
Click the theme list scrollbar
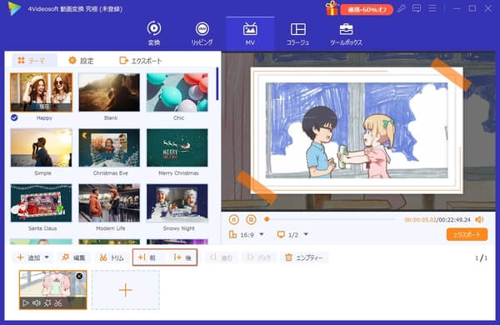[217, 84]
